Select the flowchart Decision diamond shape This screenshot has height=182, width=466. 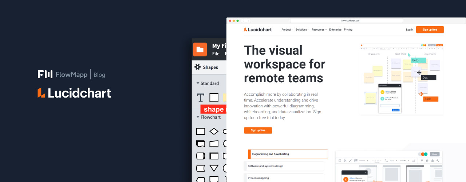pyautogui.click(x=214, y=131)
